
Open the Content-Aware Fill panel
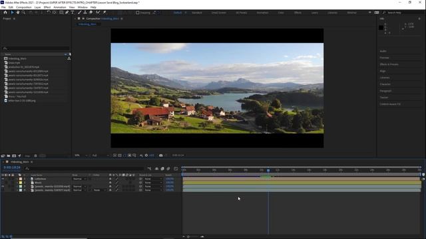tap(390, 104)
